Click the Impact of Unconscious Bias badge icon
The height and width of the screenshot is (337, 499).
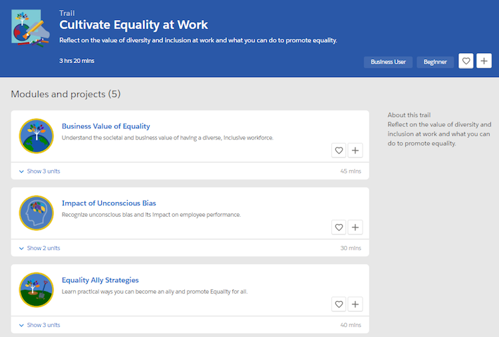36,213
